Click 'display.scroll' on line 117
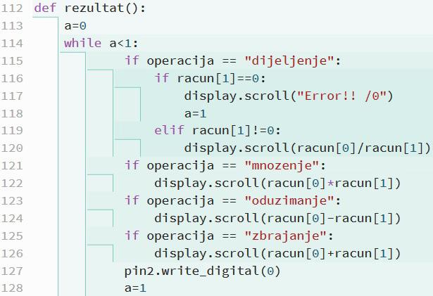The width and height of the screenshot is (433, 296). click(237, 96)
